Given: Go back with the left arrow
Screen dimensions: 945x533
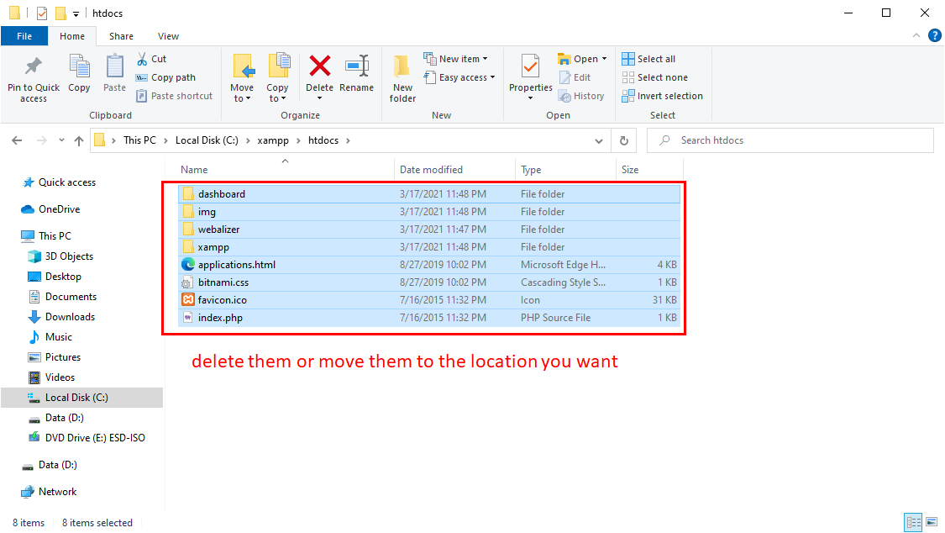Looking at the screenshot, I should pos(17,140).
